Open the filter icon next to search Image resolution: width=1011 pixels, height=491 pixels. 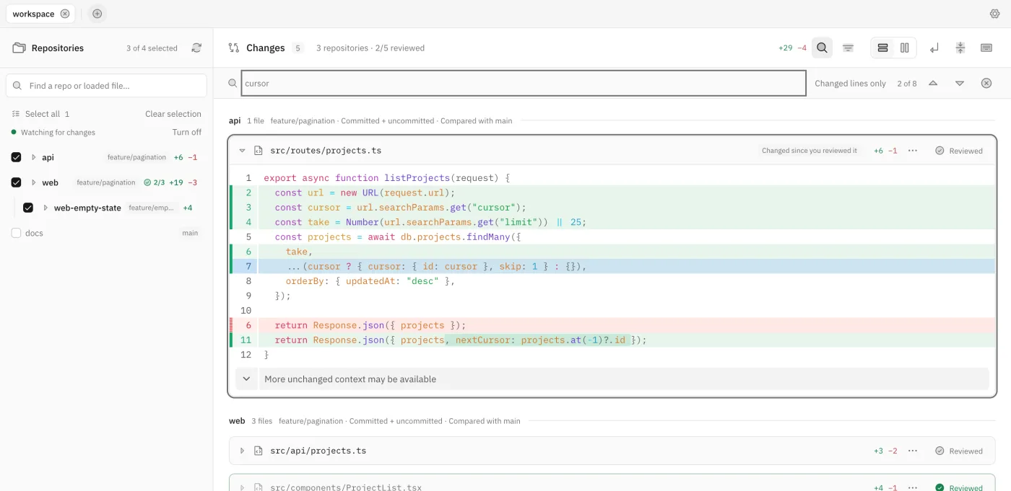[x=849, y=48]
